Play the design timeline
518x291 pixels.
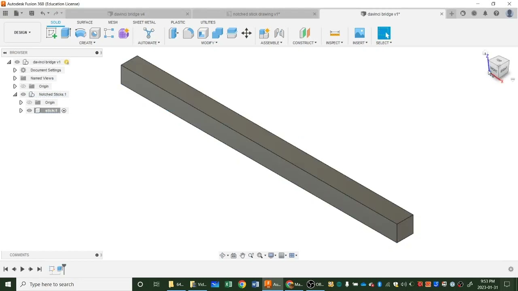click(22, 269)
